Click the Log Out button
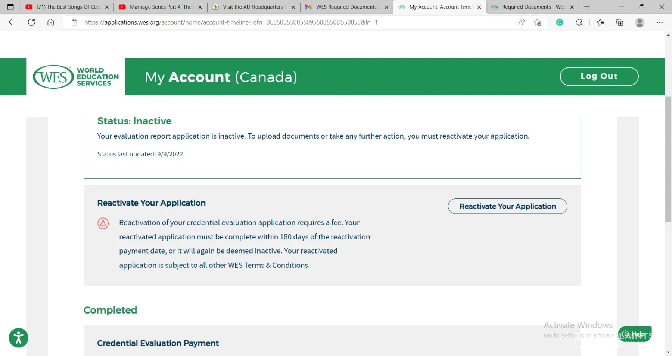This screenshot has width=672, height=356. [x=599, y=76]
